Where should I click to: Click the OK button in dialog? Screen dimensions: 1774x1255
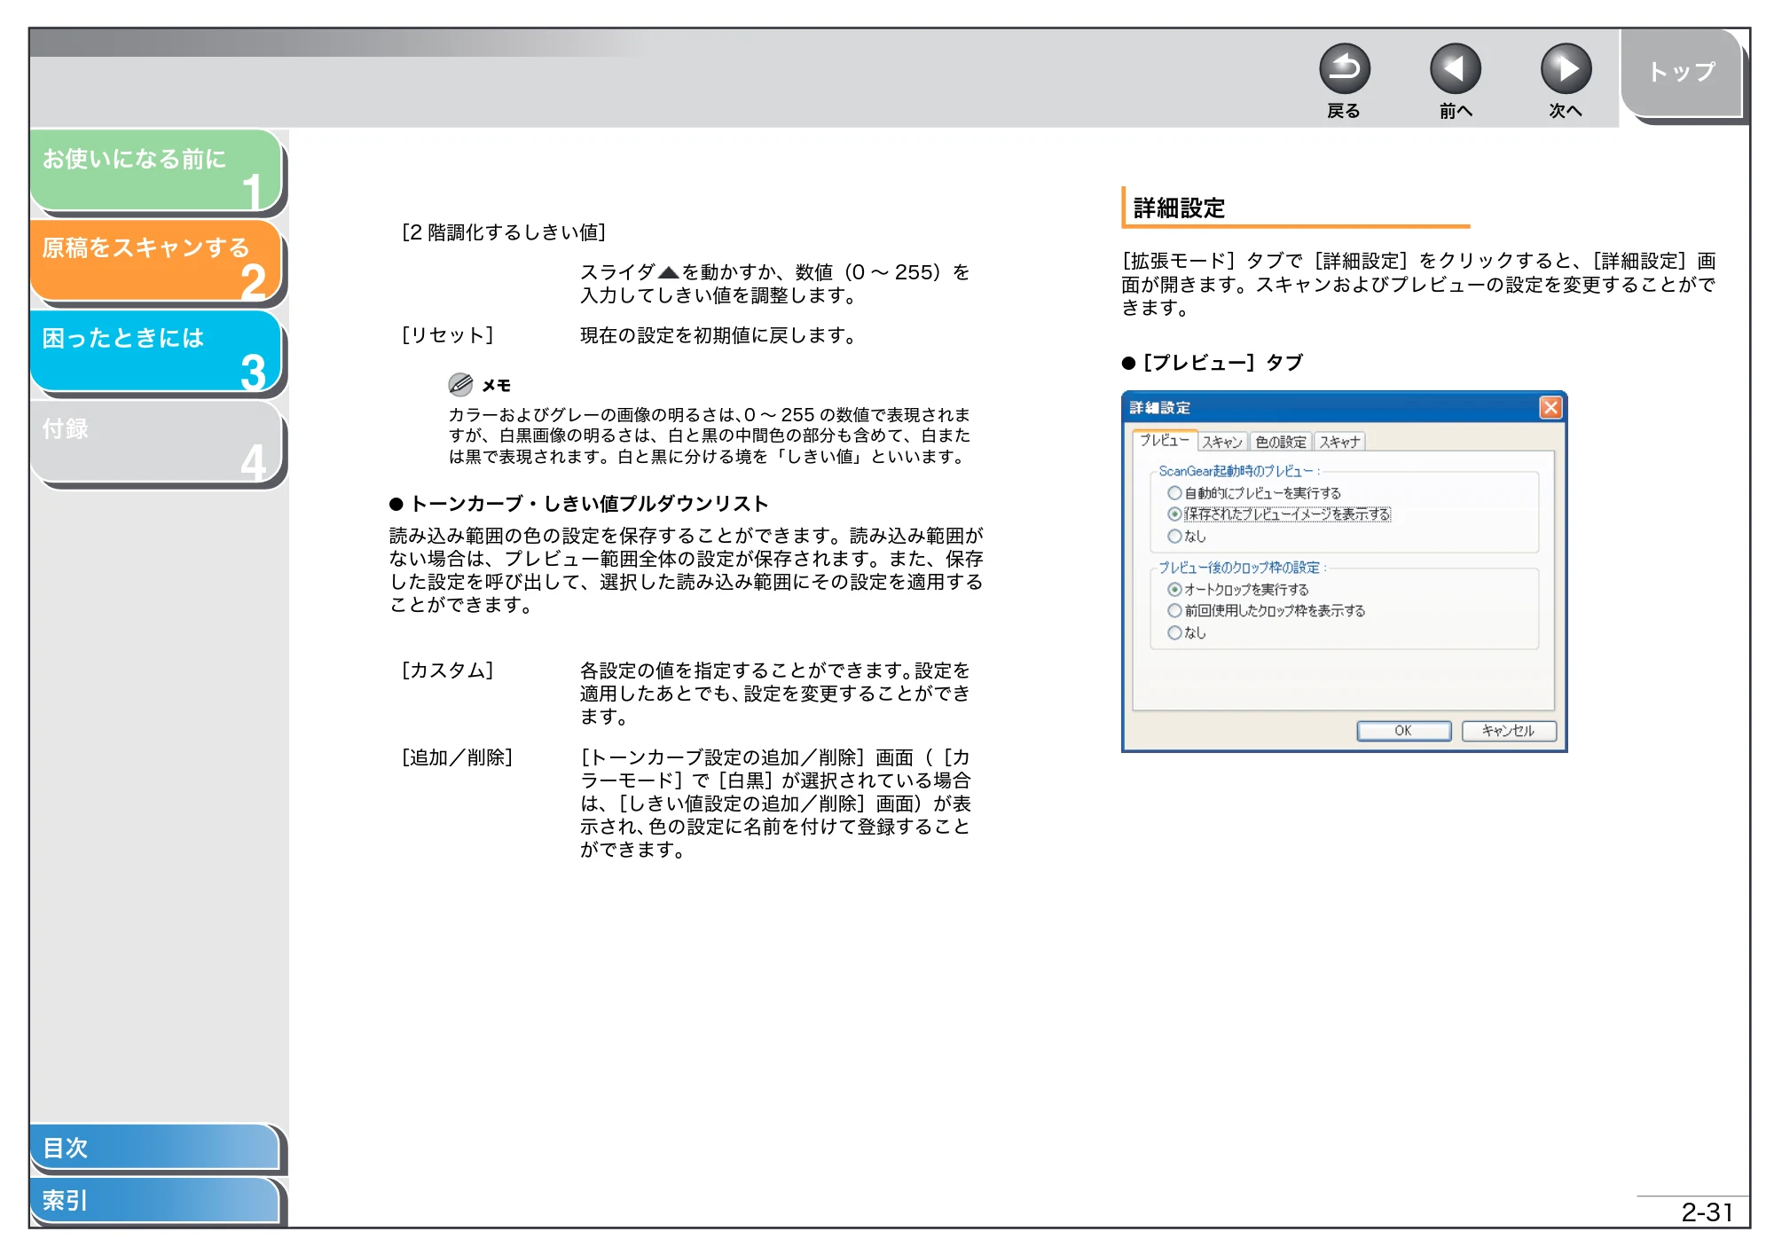tap(1403, 731)
